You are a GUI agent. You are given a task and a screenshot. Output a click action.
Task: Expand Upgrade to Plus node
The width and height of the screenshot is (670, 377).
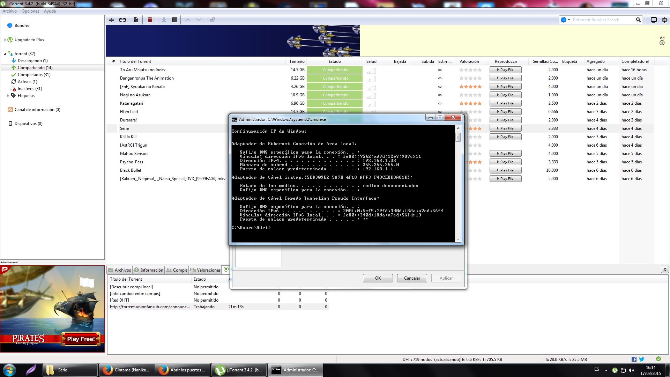5,40
